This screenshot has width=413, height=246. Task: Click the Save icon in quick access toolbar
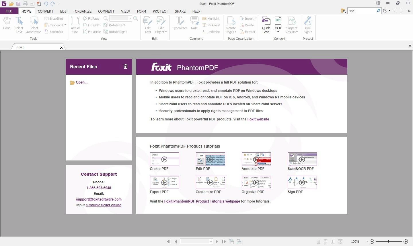pos(18,4)
